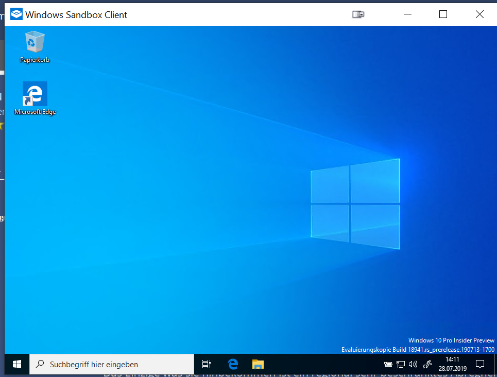Image resolution: width=497 pixels, height=377 pixels.
Task: Click the volume speaker icon
Action: click(413, 364)
